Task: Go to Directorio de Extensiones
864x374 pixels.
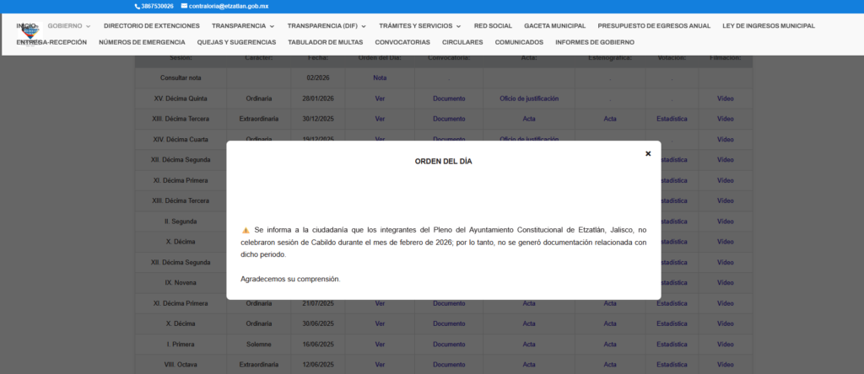Action: pyautogui.click(x=151, y=26)
